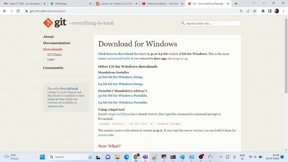Open the Amazon.com link
Viewport: 288px width, 162px height.
coord(55,106)
